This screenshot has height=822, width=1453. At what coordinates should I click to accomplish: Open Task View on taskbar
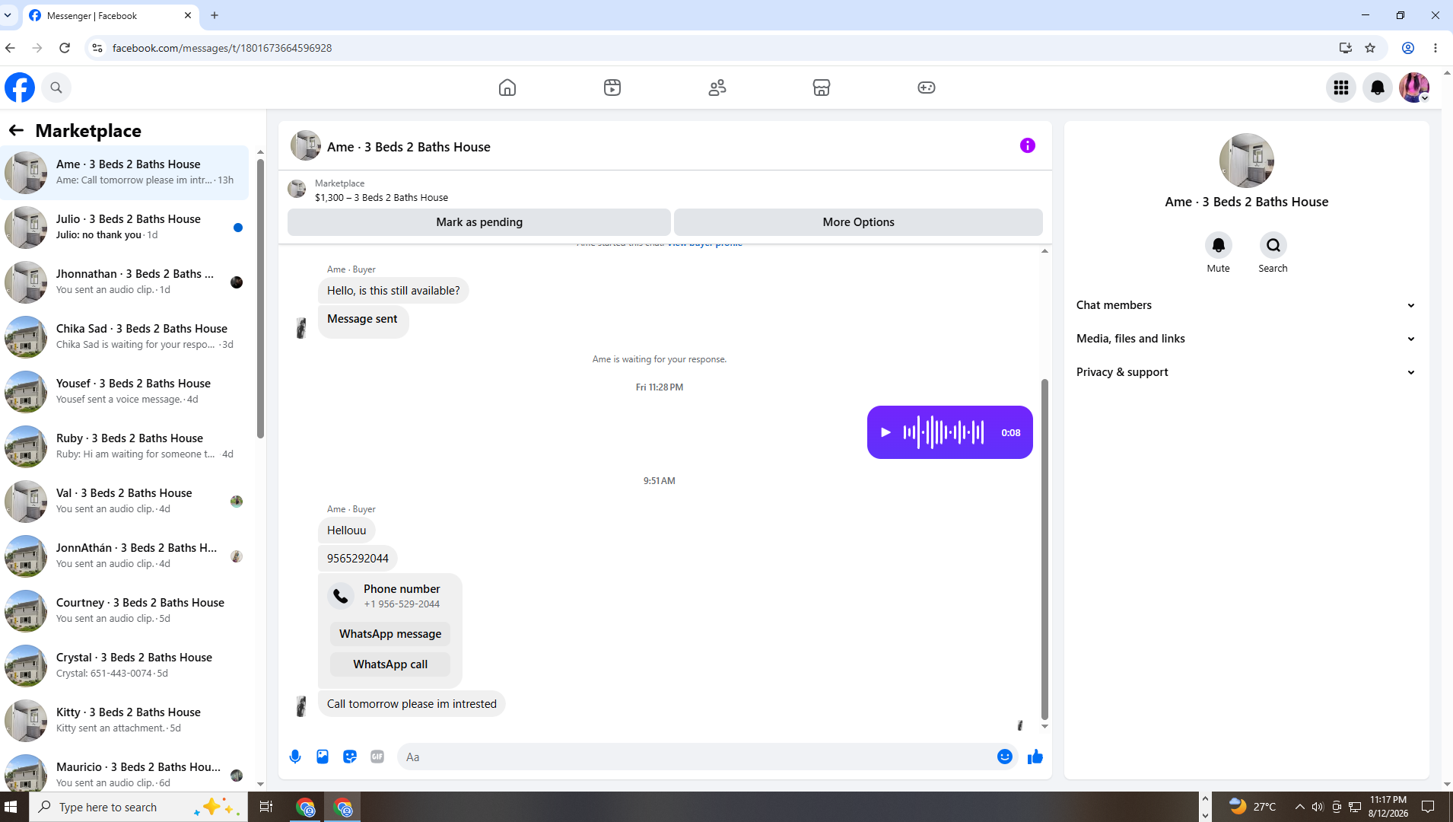tap(266, 807)
